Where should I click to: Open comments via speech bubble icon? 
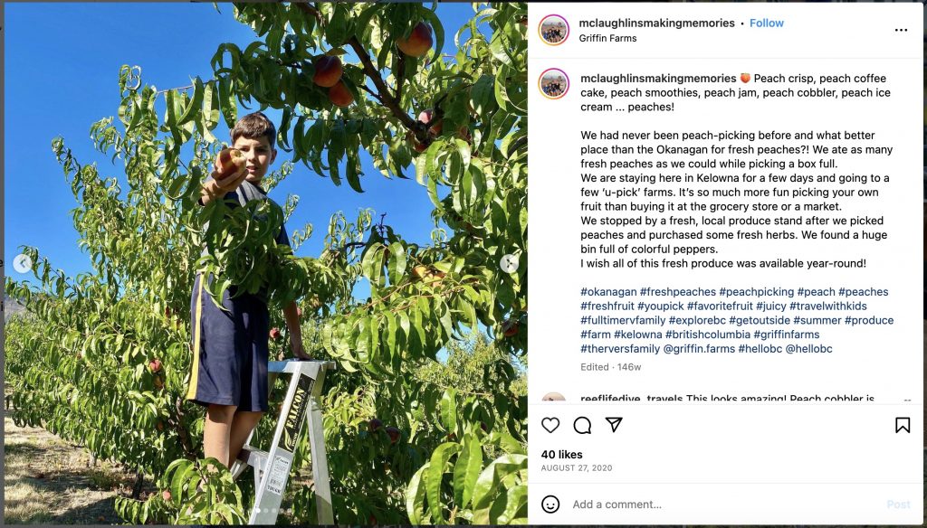582,425
